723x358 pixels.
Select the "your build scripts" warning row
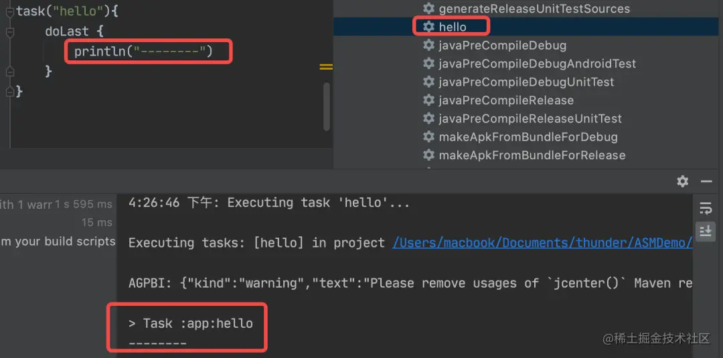58,242
